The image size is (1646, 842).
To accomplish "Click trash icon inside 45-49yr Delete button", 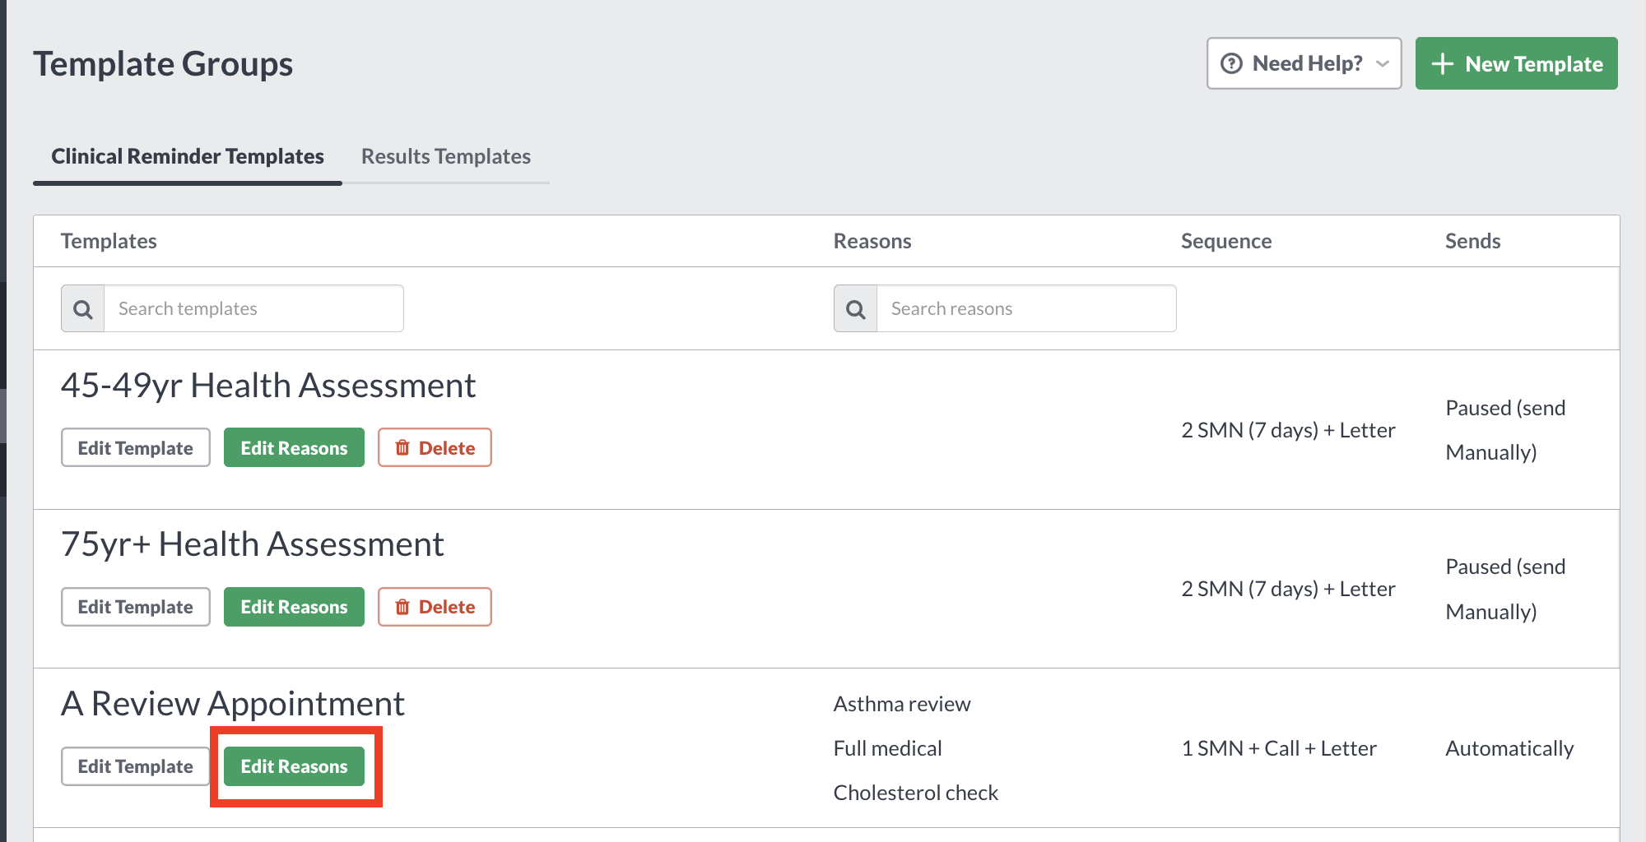I will pos(403,447).
